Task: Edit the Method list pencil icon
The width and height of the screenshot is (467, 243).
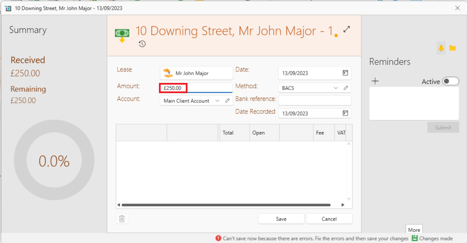Action: [x=346, y=88]
